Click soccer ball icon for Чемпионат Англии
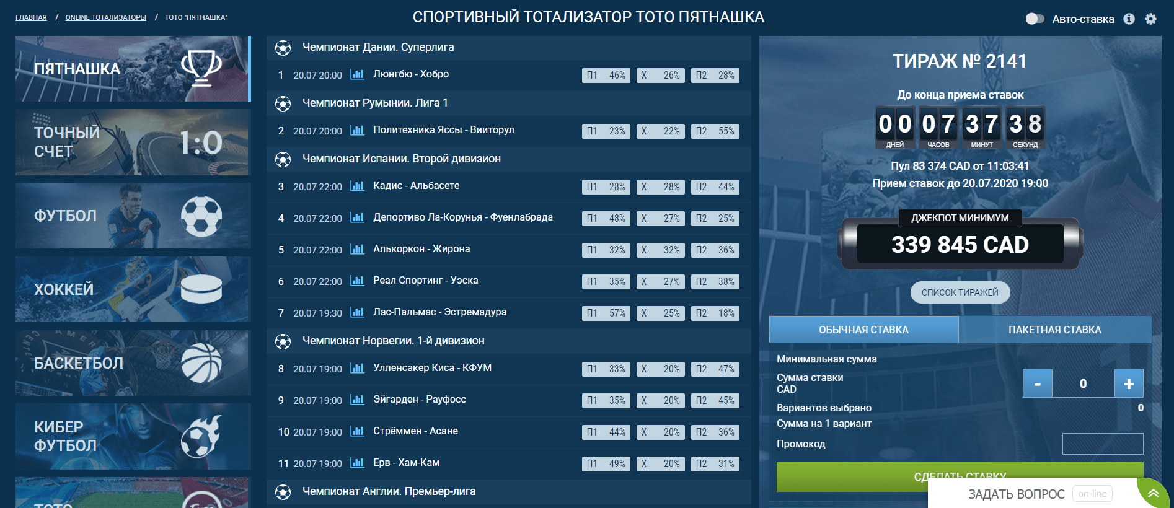This screenshot has width=1174, height=508. 283,492
